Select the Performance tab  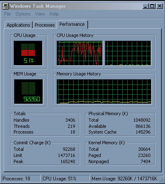[x=72, y=24]
